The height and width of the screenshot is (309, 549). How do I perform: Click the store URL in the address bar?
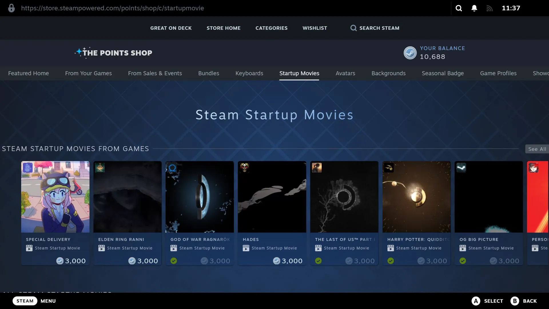113,8
